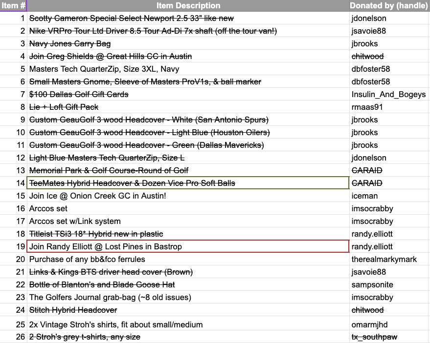Select donor imsocrabby in item 17 row
The height and width of the screenshot is (343, 430).
point(390,221)
